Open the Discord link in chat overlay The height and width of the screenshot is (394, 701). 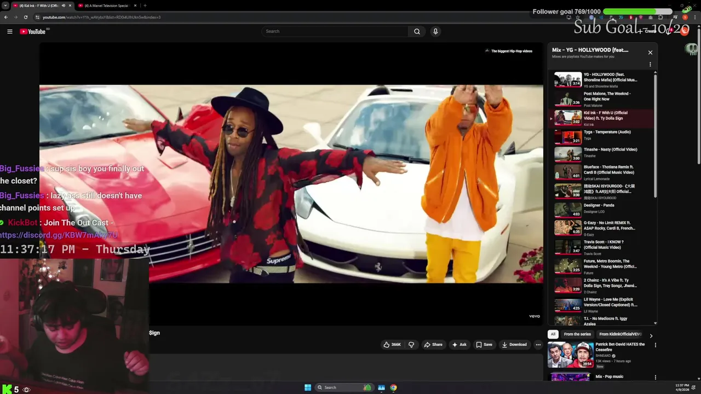click(x=59, y=235)
